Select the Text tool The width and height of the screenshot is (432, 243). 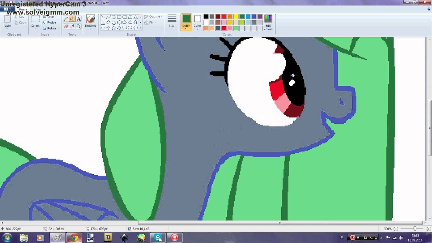79,19
